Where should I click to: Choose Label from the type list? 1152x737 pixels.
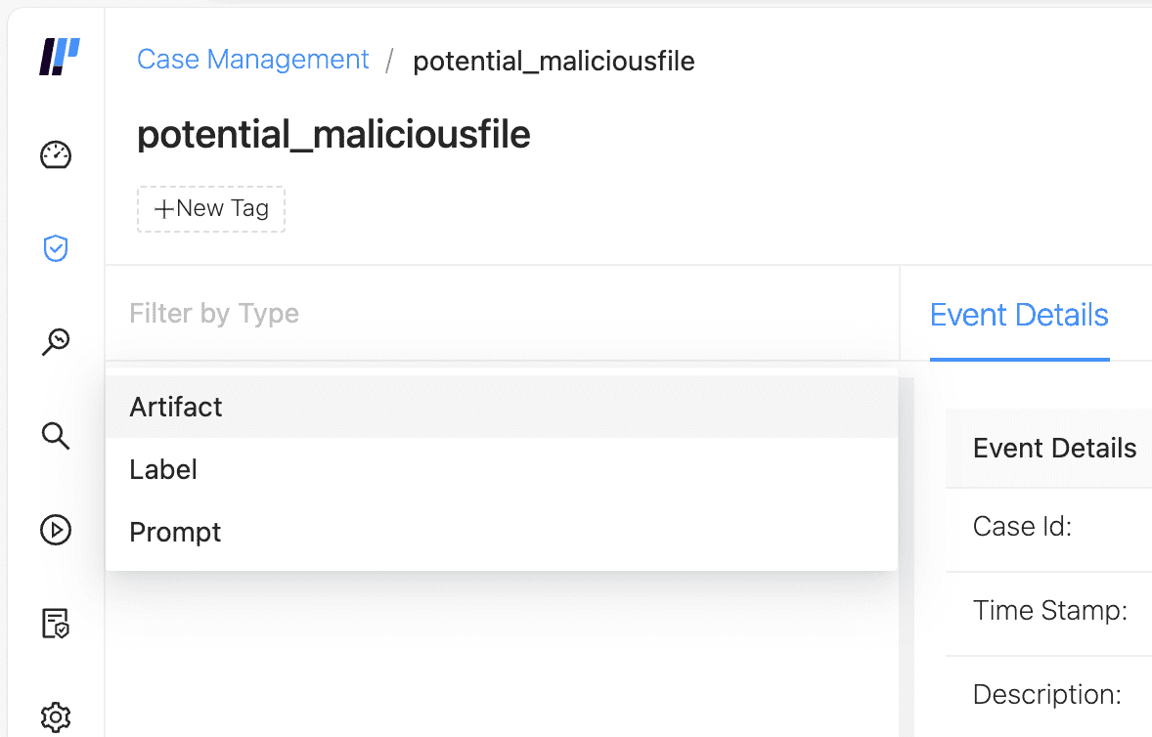[x=163, y=469]
